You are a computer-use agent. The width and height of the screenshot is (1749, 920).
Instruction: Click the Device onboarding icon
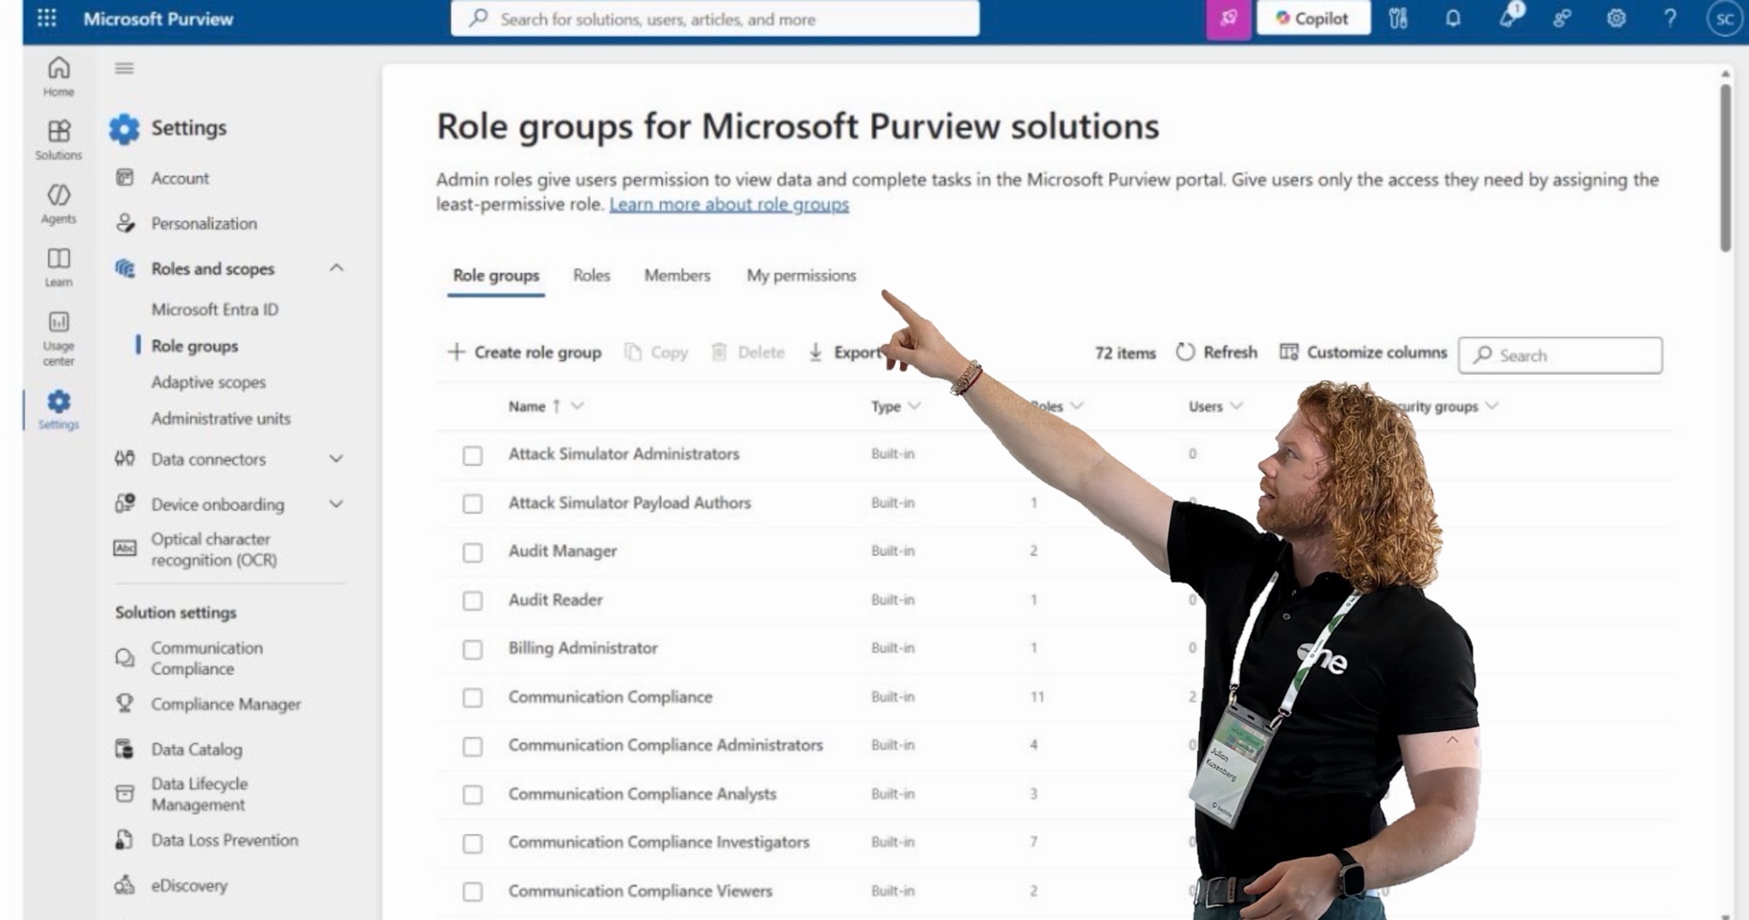click(x=125, y=504)
